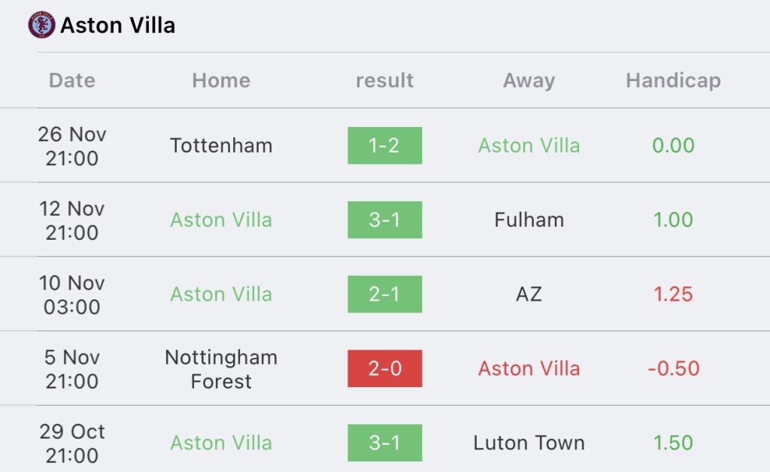Viewport: 770px width, 472px height.
Task: Open the 3-1 score badge against Fulham
Action: [384, 219]
